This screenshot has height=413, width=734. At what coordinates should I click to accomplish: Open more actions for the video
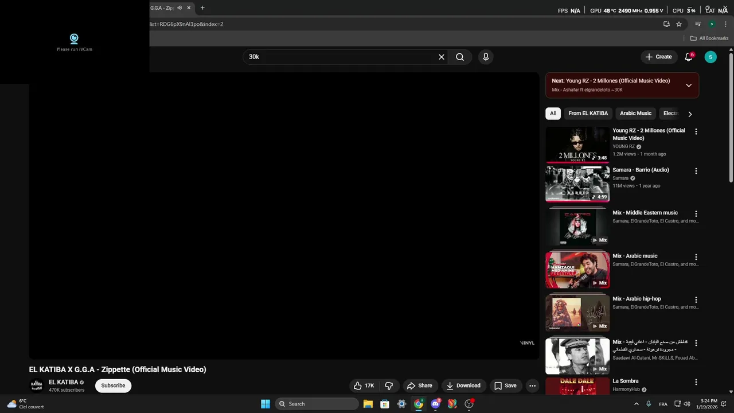coord(532,385)
